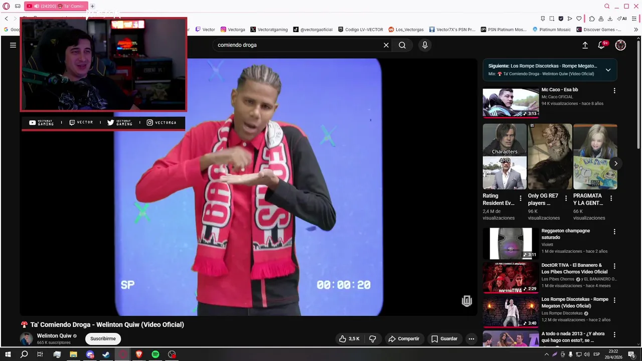Go back with the browser back arrow
The image size is (642, 361).
coord(6,19)
